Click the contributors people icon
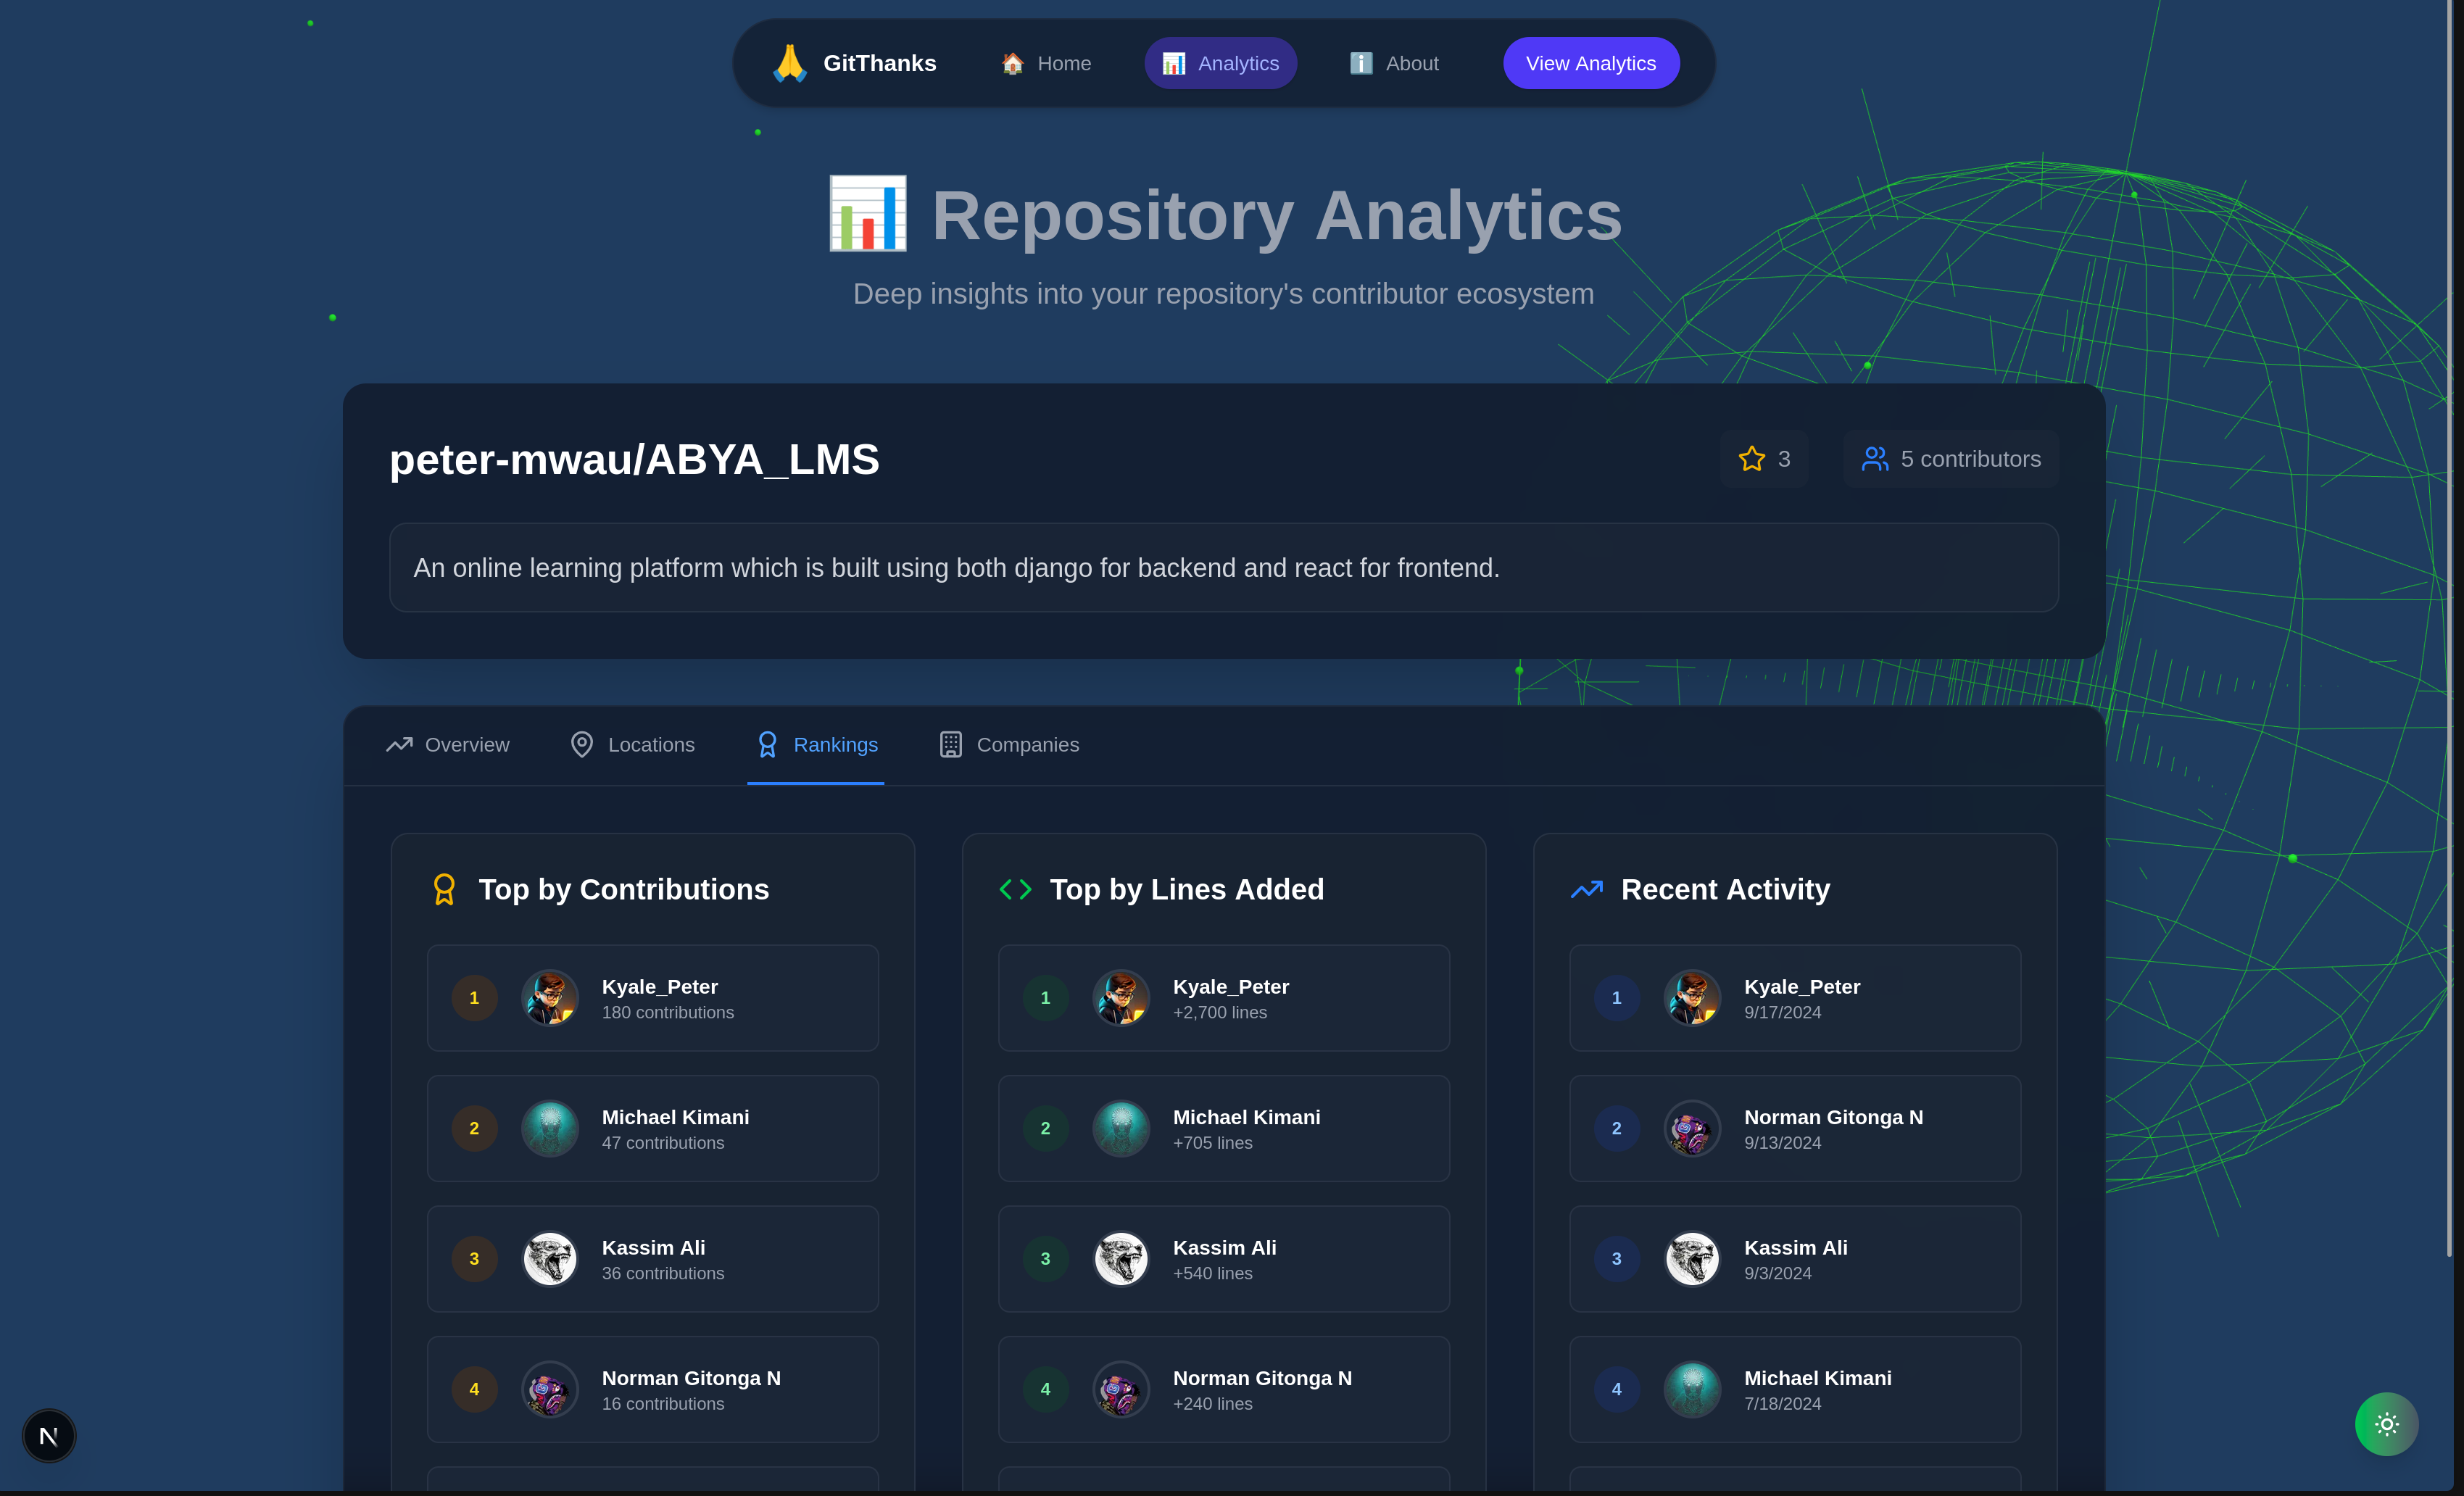The height and width of the screenshot is (1496, 2464). pyautogui.click(x=1874, y=459)
